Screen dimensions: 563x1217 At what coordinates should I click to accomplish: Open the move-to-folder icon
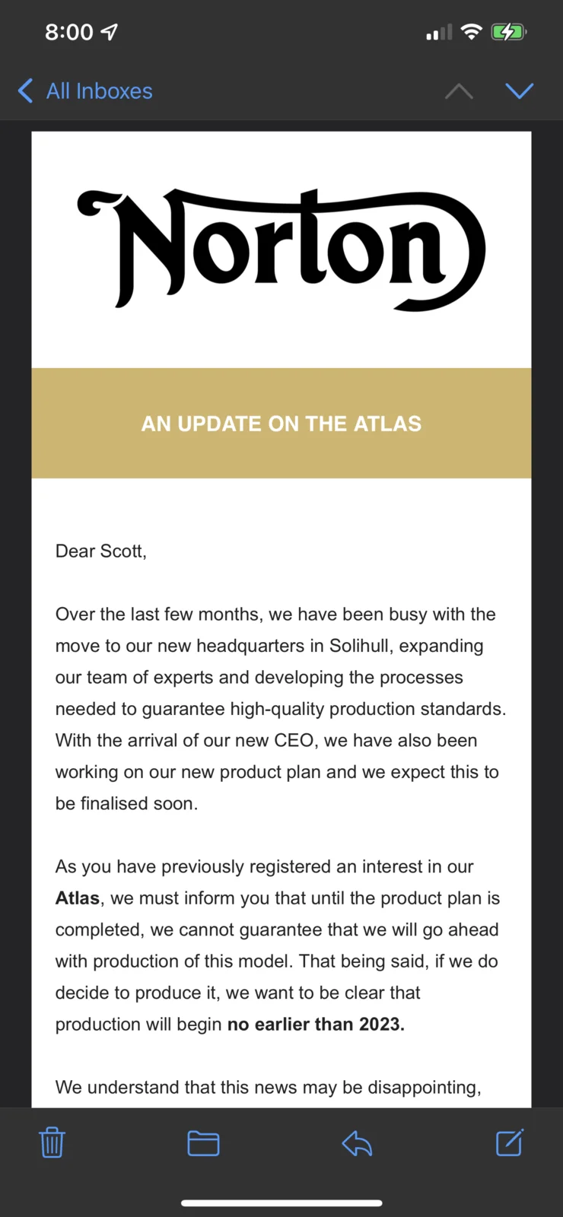click(x=203, y=1142)
